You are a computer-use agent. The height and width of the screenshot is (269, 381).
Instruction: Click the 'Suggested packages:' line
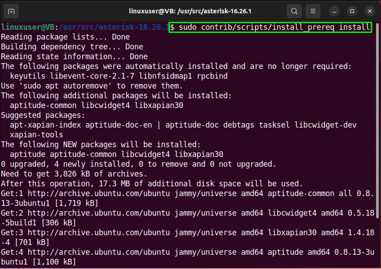pyautogui.click(x=43, y=115)
